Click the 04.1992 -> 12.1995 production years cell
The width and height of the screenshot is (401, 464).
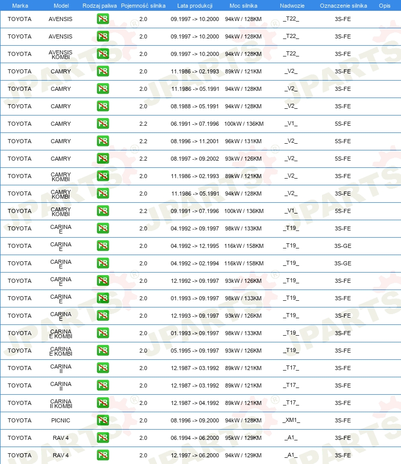pyautogui.click(x=195, y=246)
